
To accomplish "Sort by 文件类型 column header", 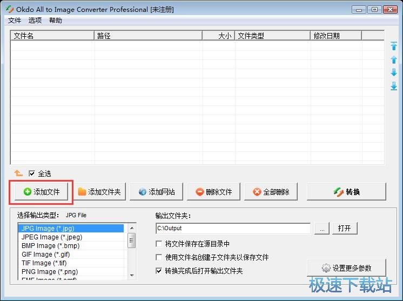I will 272,36.
